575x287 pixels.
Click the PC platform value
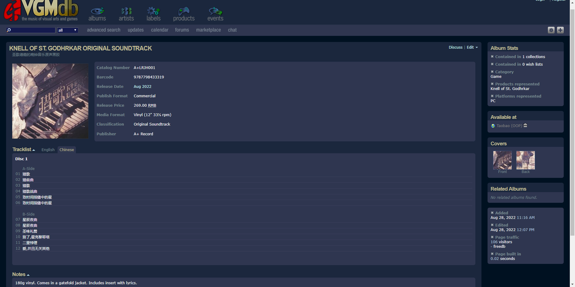(x=493, y=101)
